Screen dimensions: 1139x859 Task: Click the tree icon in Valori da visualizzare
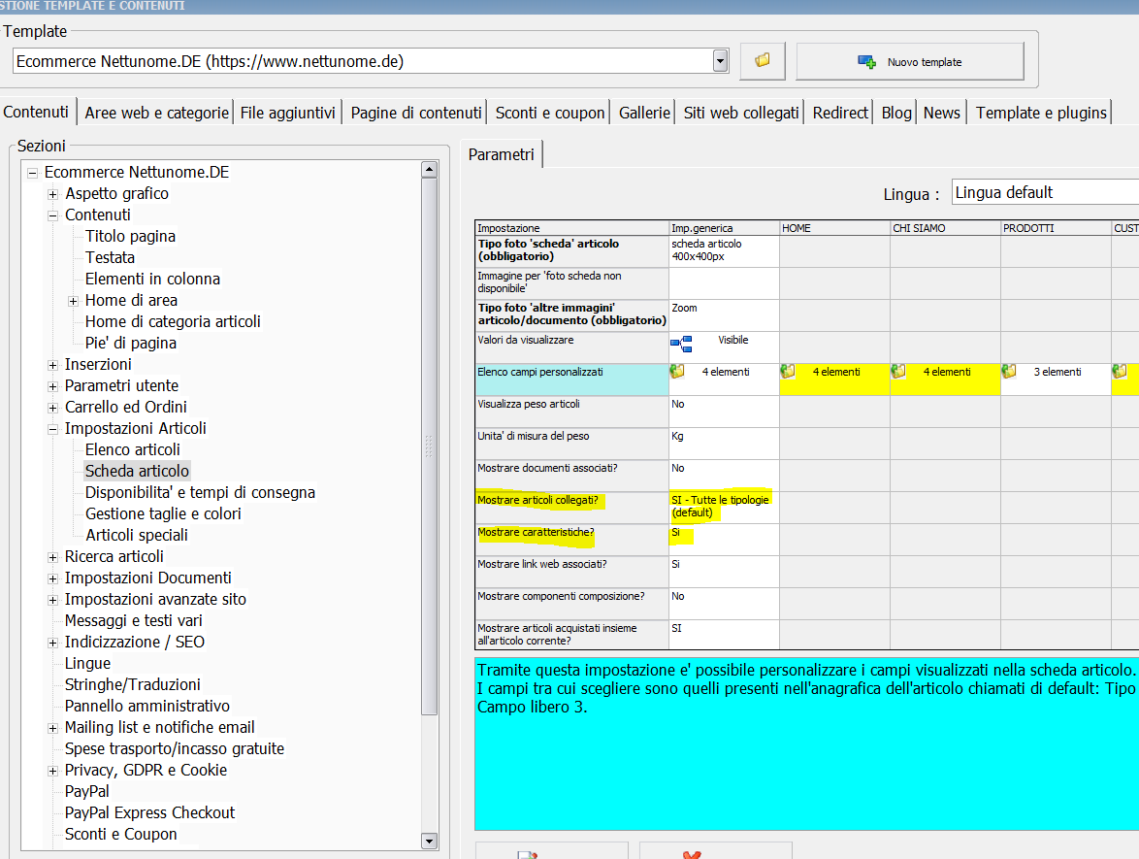[x=681, y=344]
